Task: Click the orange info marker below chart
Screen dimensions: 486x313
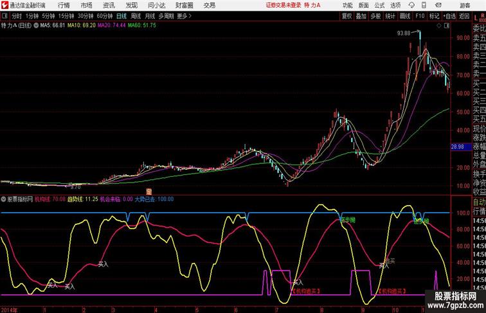Action: click(148, 192)
